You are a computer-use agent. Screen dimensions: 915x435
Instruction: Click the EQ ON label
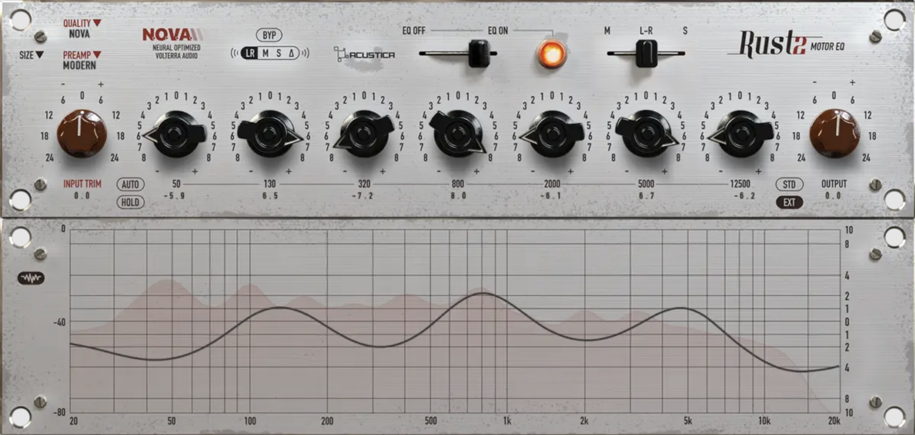coord(498,31)
